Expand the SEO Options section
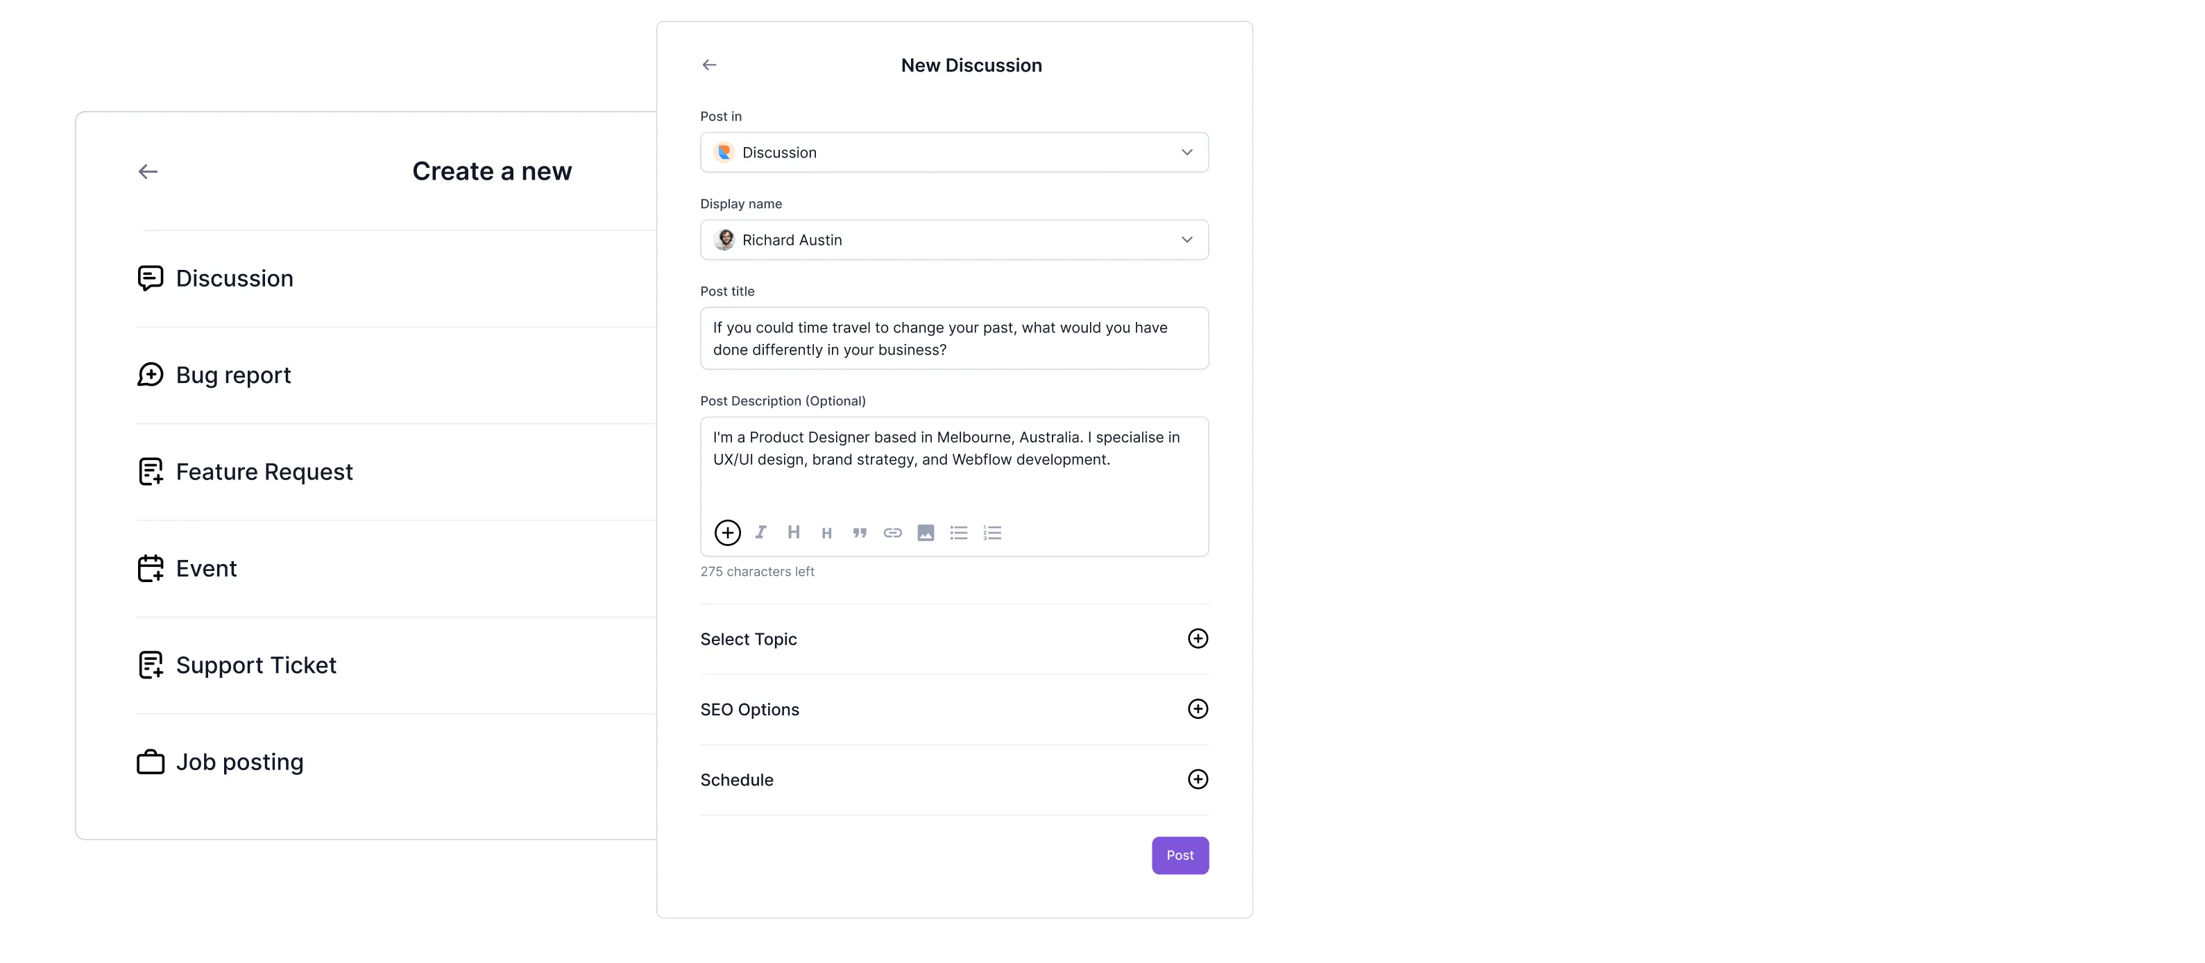This screenshot has width=2205, height=963. click(1198, 708)
